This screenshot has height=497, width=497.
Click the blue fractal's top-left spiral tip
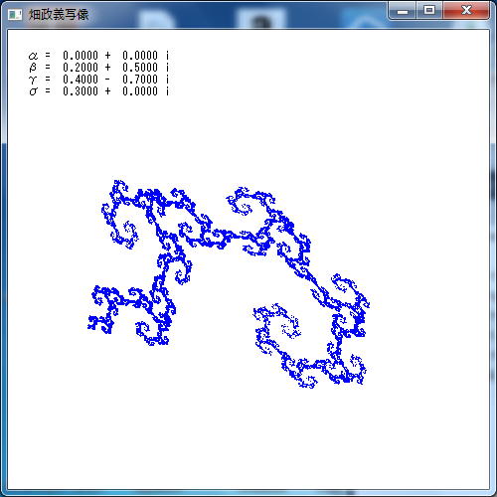[119, 186]
